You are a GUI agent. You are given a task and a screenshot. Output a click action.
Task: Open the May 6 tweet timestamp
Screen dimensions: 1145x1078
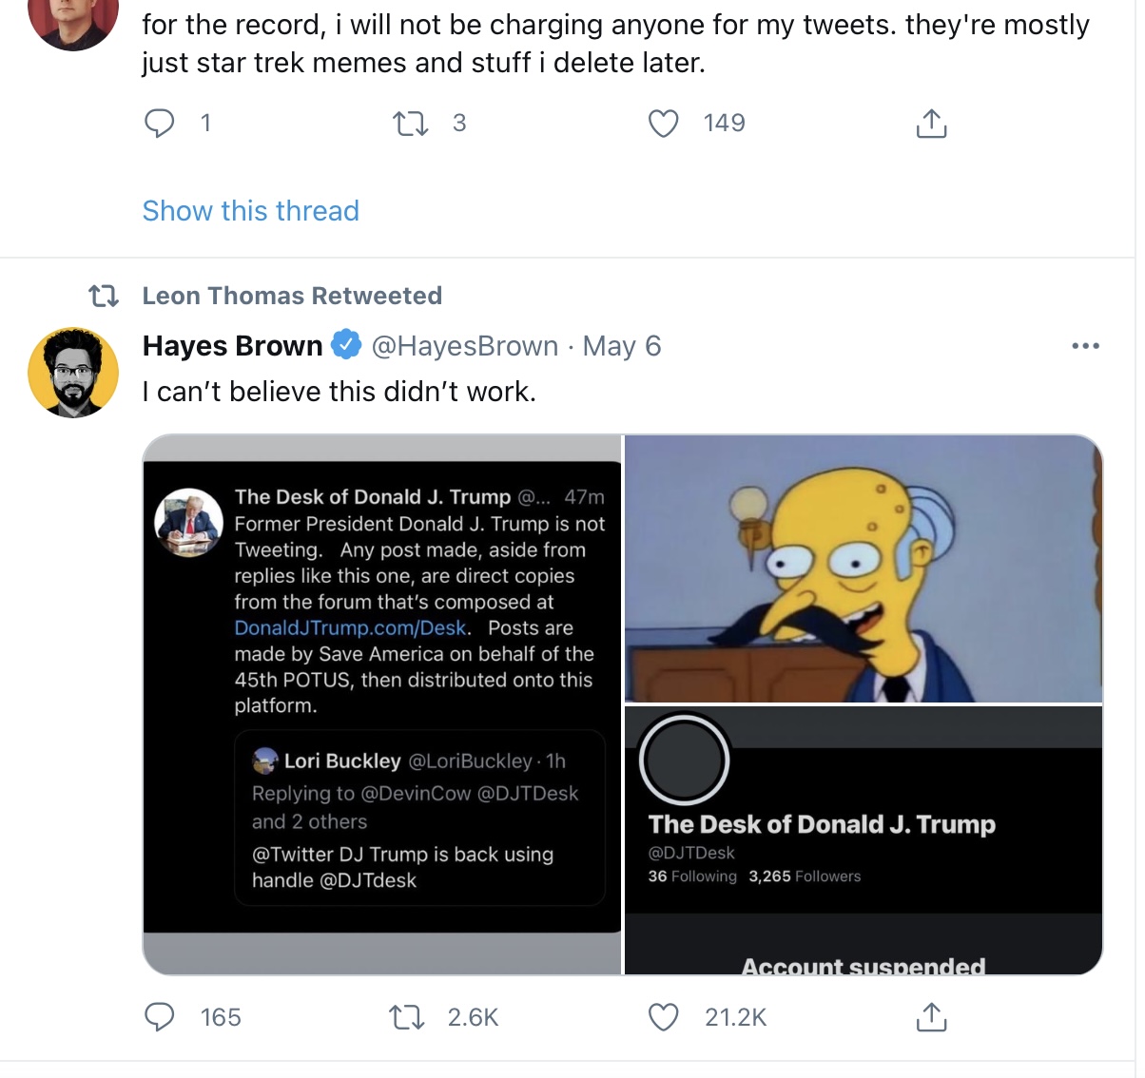point(622,346)
